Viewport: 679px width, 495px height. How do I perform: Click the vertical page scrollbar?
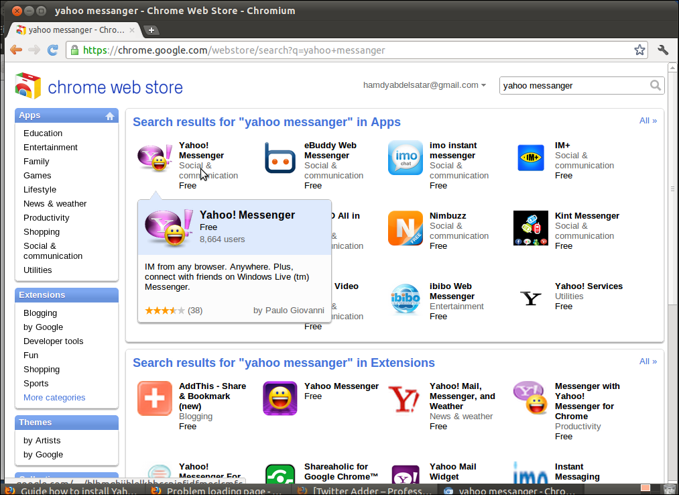[x=672, y=189]
